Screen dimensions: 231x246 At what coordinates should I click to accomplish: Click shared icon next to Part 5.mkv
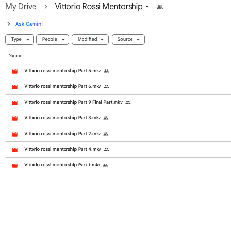coord(106,71)
